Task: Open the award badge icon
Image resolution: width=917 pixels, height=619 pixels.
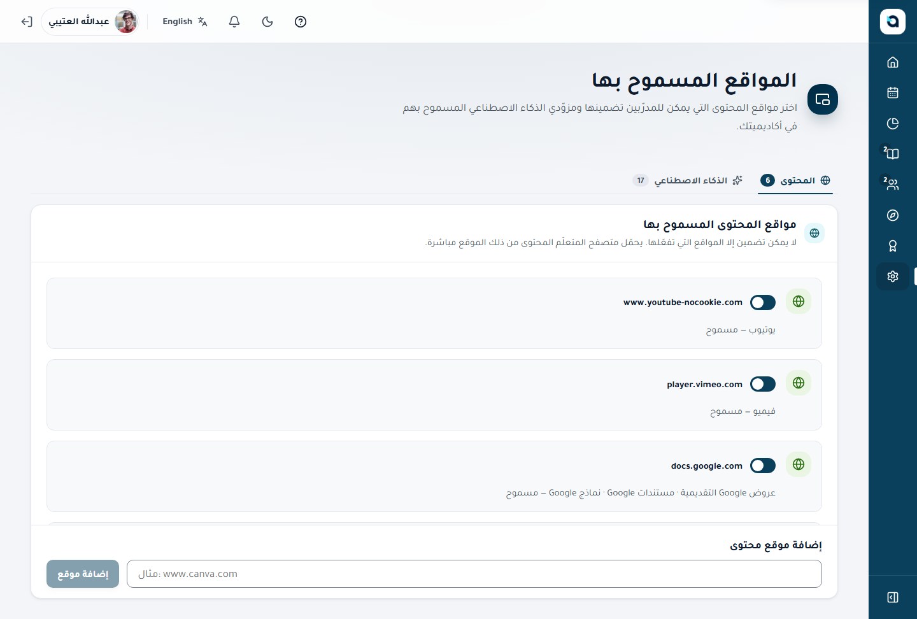Action: click(893, 246)
